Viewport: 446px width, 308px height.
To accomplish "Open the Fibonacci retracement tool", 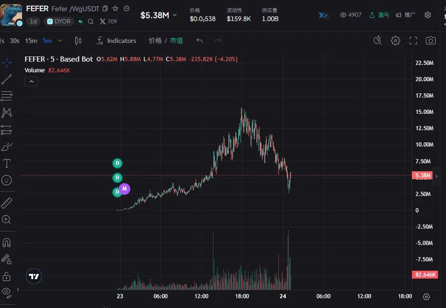I will pyautogui.click(x=7, y=96).
